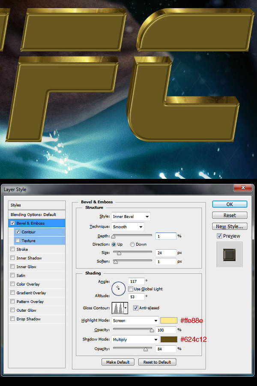Image resolution: width=257 pixels, height=386 pixels.
Task: Open the Technique dropdown showing Smooth
Action: click(128, 227)
